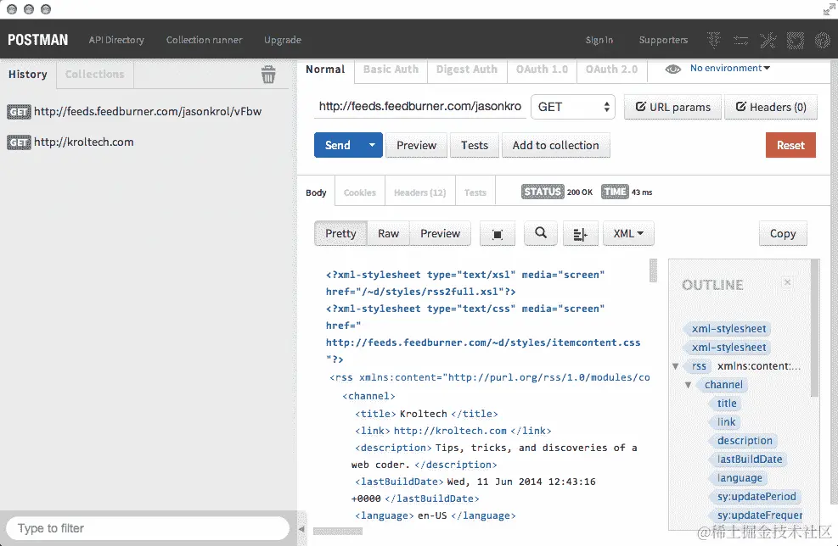
Task: Click the round icon at top bar end
Action: point(822,40)
